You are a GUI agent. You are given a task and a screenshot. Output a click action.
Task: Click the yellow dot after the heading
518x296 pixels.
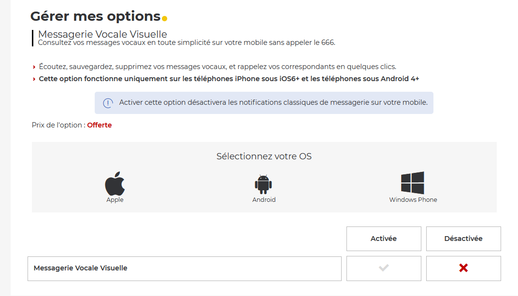[x=165, y=19]
